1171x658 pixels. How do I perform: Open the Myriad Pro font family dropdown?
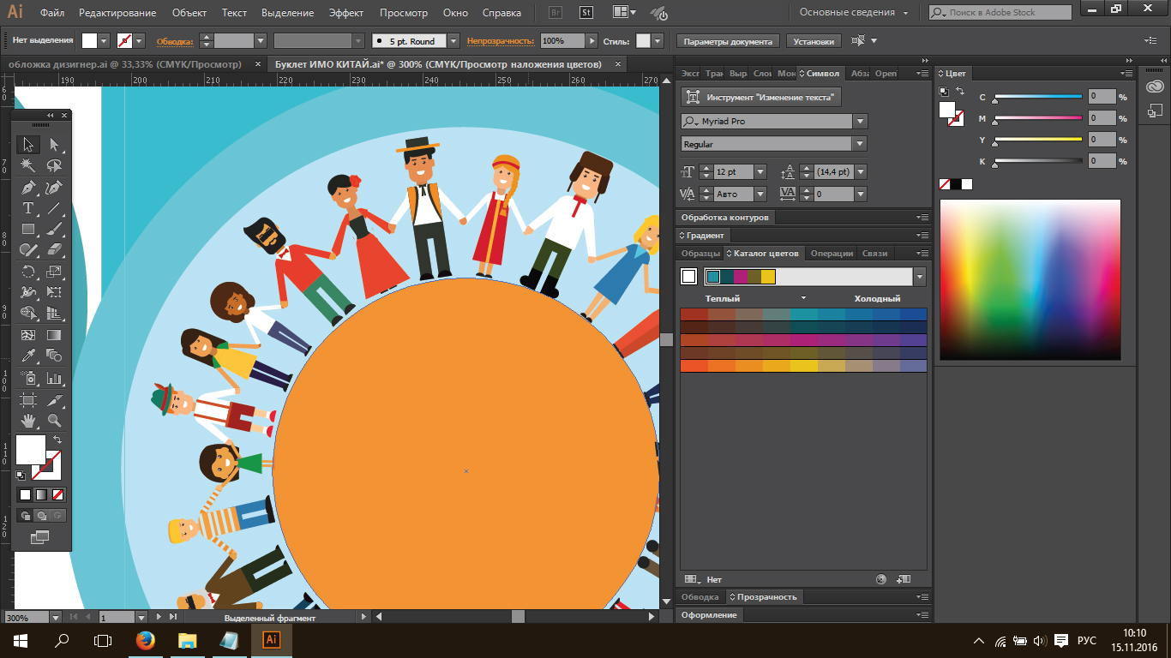click(x=860, y=122)
